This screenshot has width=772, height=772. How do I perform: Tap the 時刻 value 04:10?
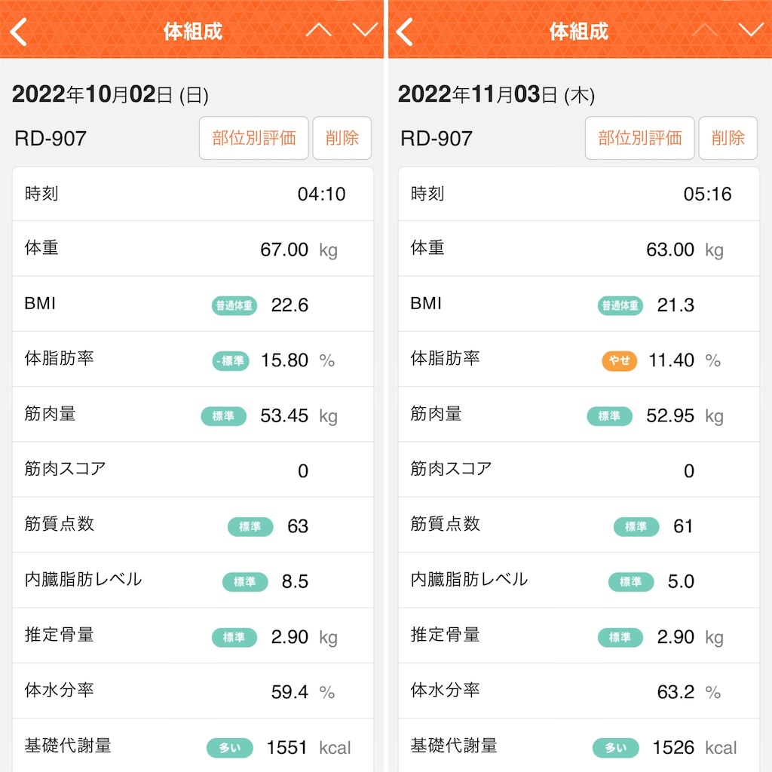pos(321,194)
